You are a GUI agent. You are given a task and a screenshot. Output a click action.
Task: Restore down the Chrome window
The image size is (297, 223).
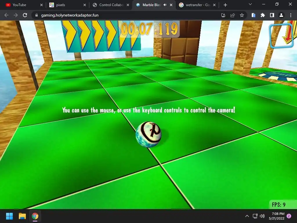(277, 4)
